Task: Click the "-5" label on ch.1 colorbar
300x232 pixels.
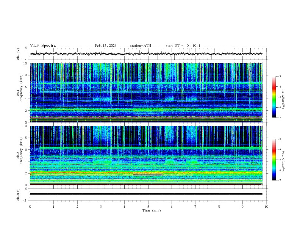Action: click(280, 97)
